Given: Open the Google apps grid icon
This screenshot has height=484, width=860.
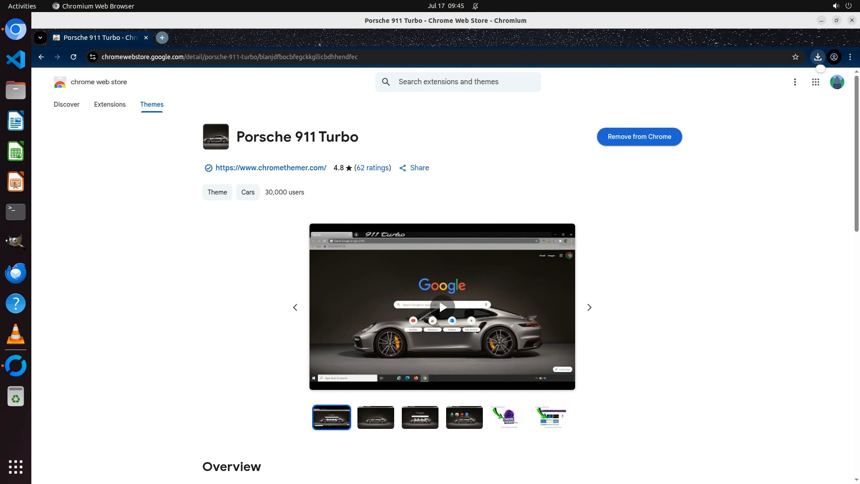Looking at the screenshot, I should 815,82.
